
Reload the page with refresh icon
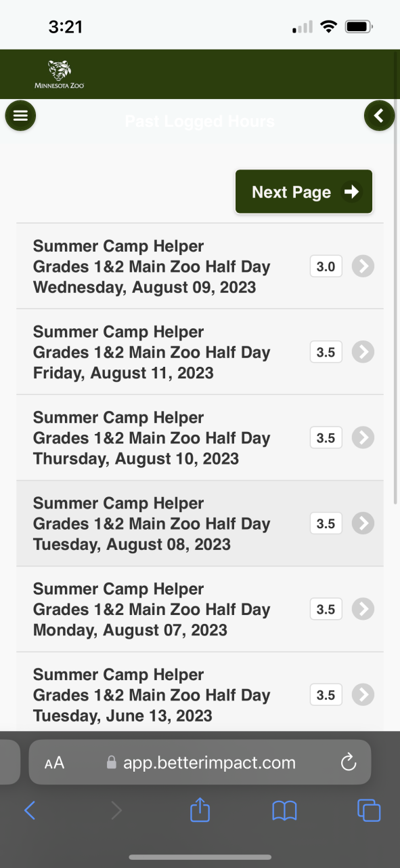coord(349,763)
